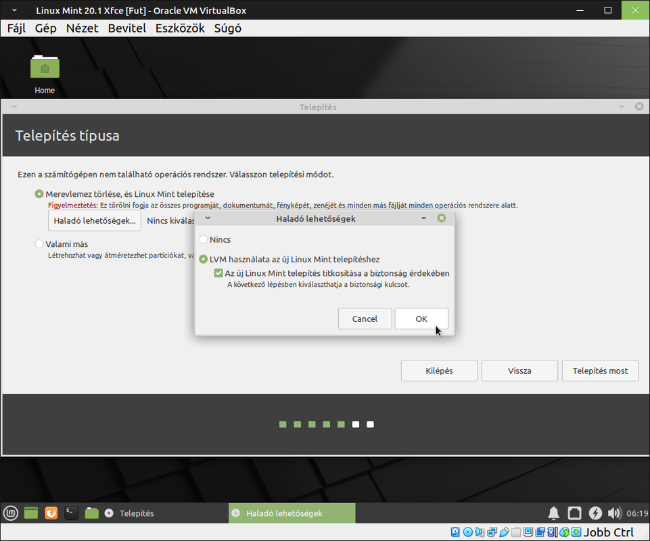This screenshot has height=541, width=650.
Task: Click the Haladó lehetőségek taskbar entry
Action: point(292,513)
